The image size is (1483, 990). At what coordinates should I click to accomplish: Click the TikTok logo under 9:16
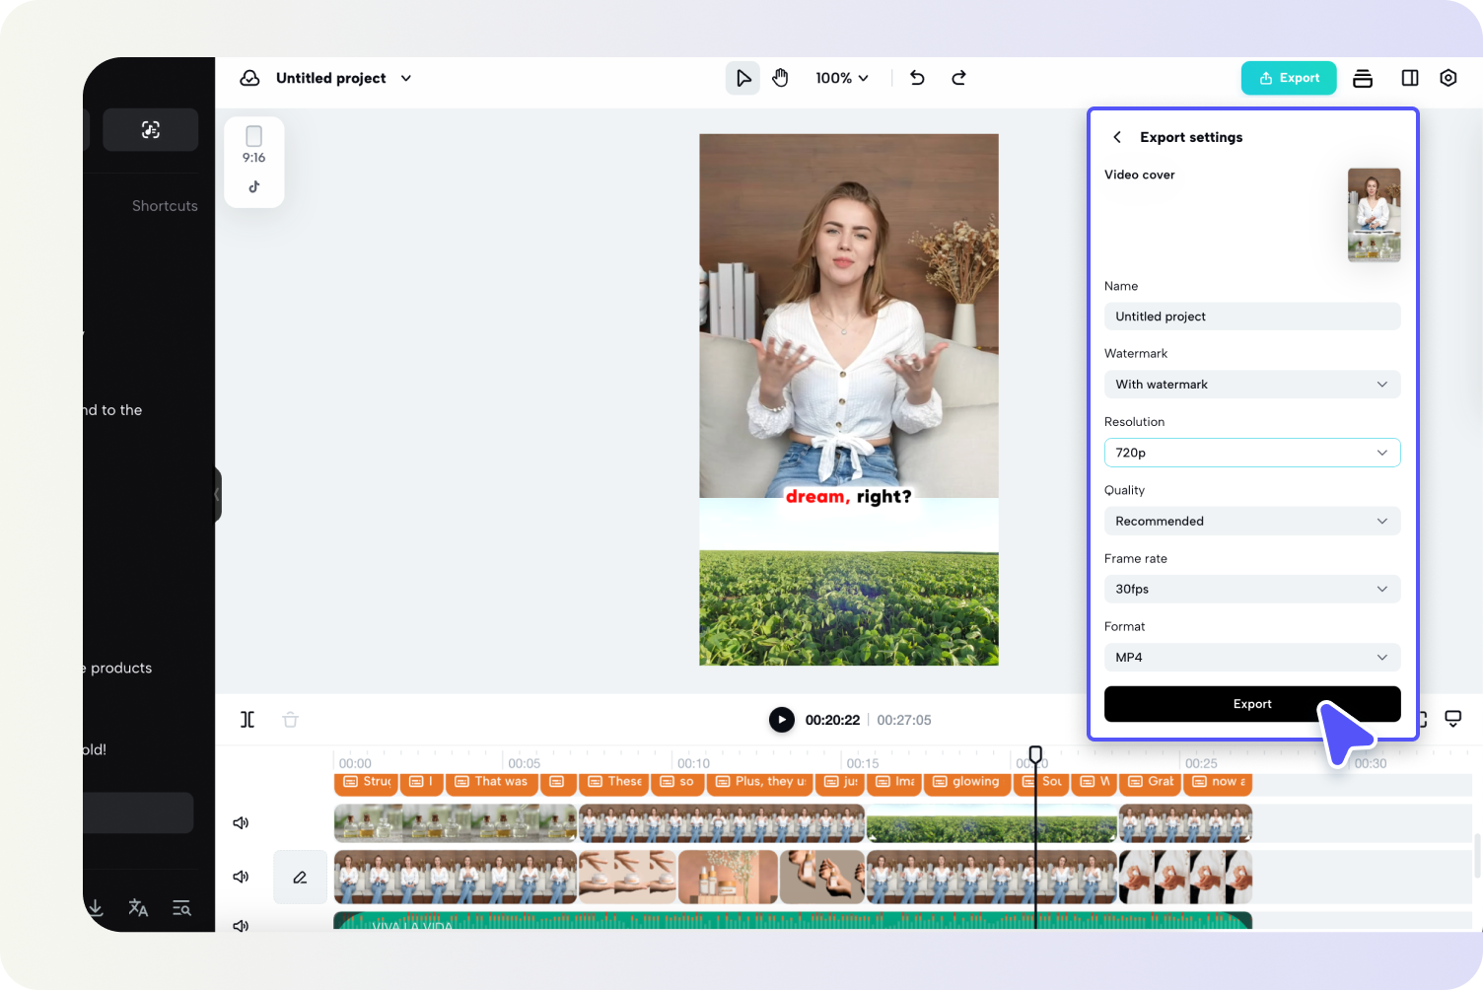pos(254,186)
